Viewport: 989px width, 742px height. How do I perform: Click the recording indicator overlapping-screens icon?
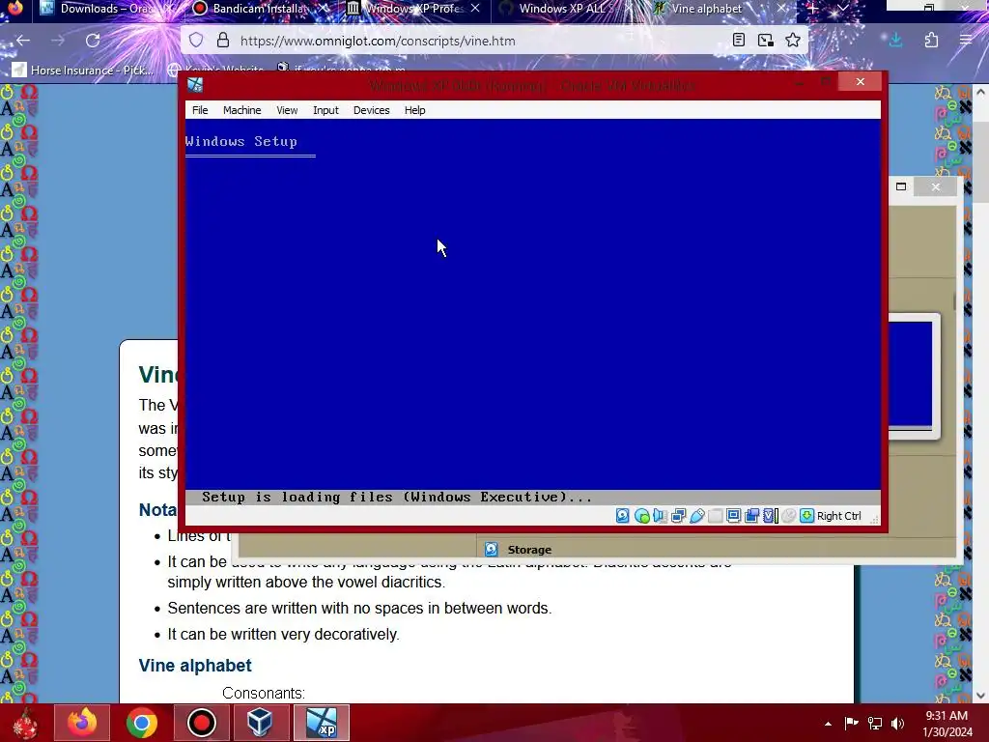click(751, 516)
